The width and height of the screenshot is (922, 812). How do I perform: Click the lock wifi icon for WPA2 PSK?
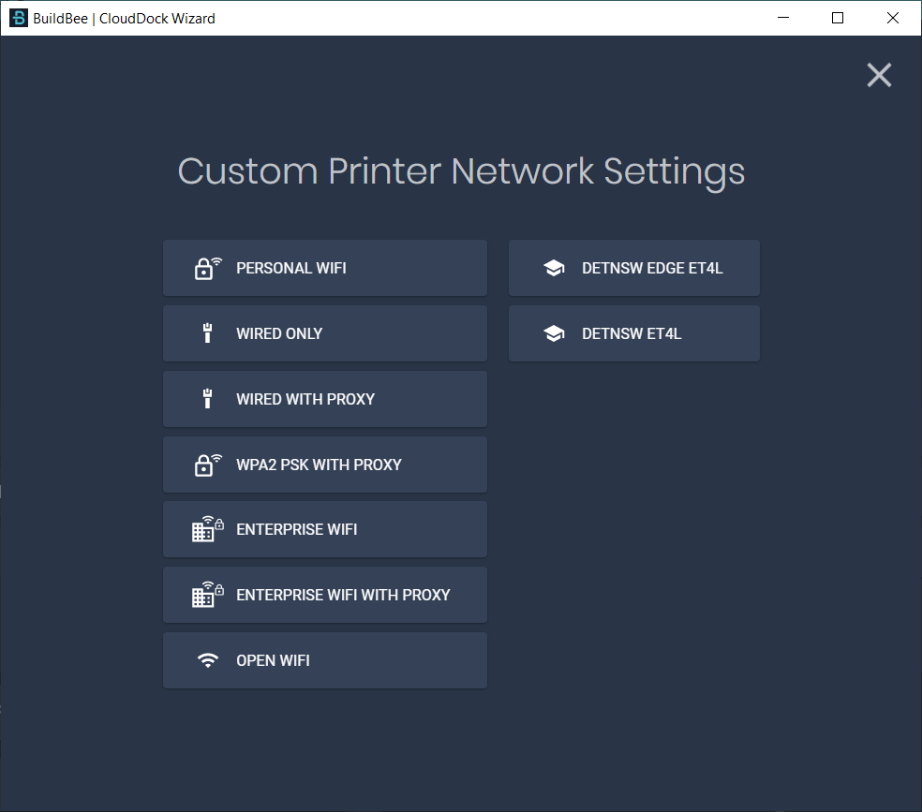coord(208,465)
